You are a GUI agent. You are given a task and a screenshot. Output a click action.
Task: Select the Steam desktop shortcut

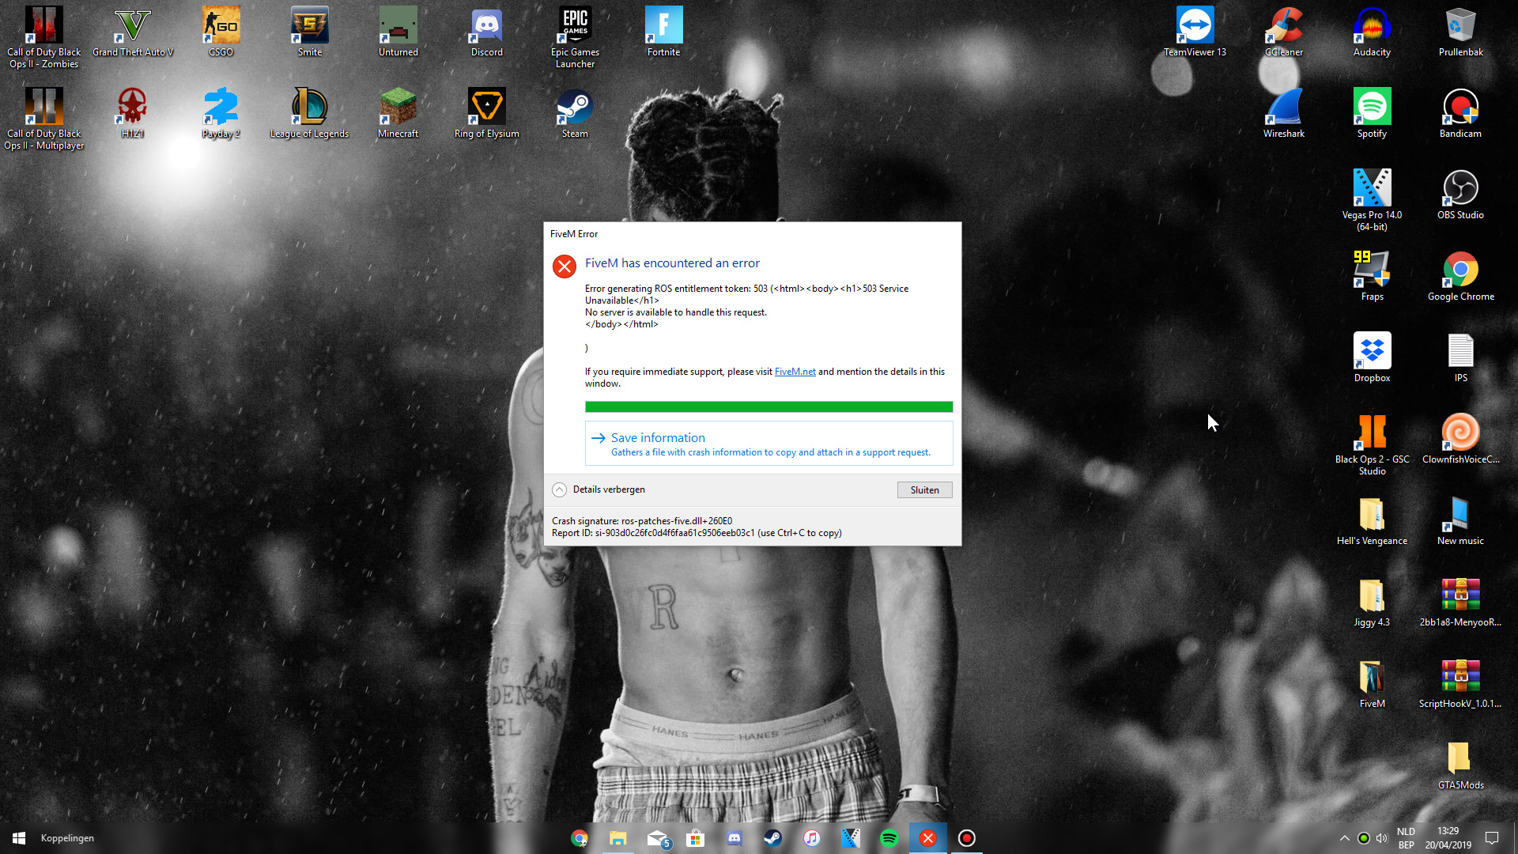pyautogui.click(x=576, y=114)
